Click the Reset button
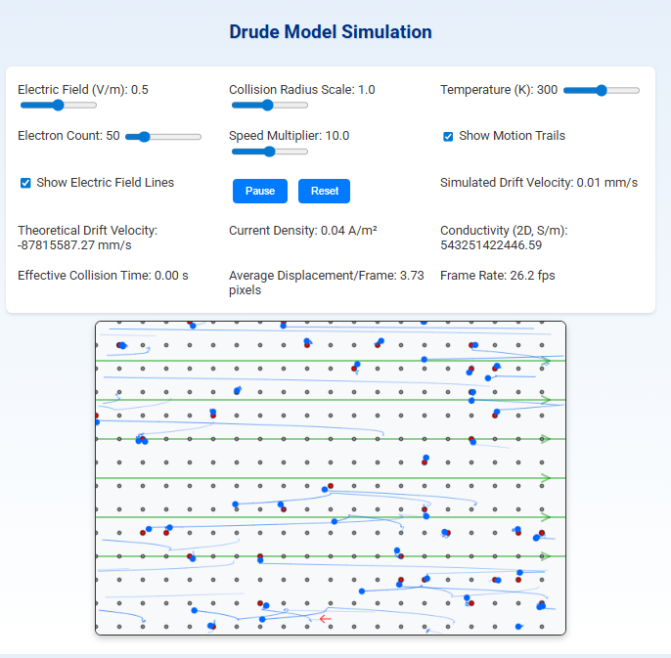This screenshot has height=658, width=671. click(324, 191)
